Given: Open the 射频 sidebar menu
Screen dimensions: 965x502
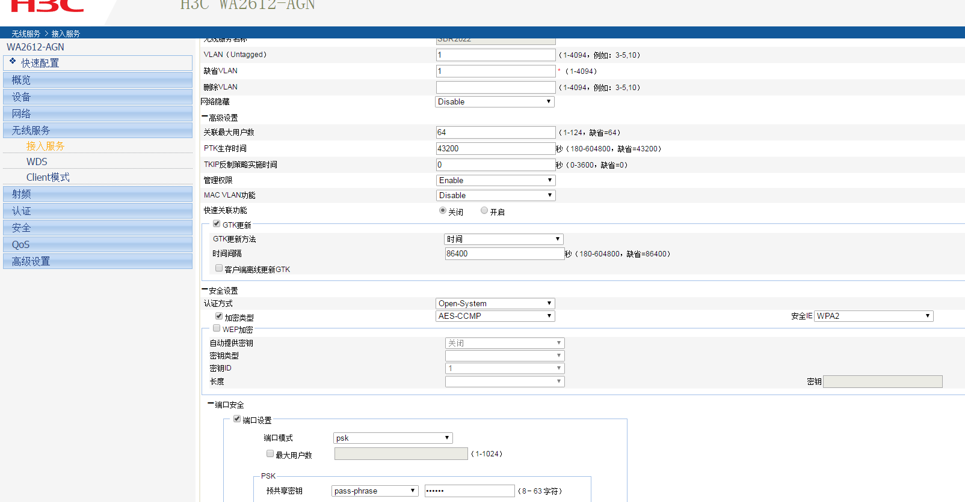Looking at the screenshot, I should coord(97,194).
